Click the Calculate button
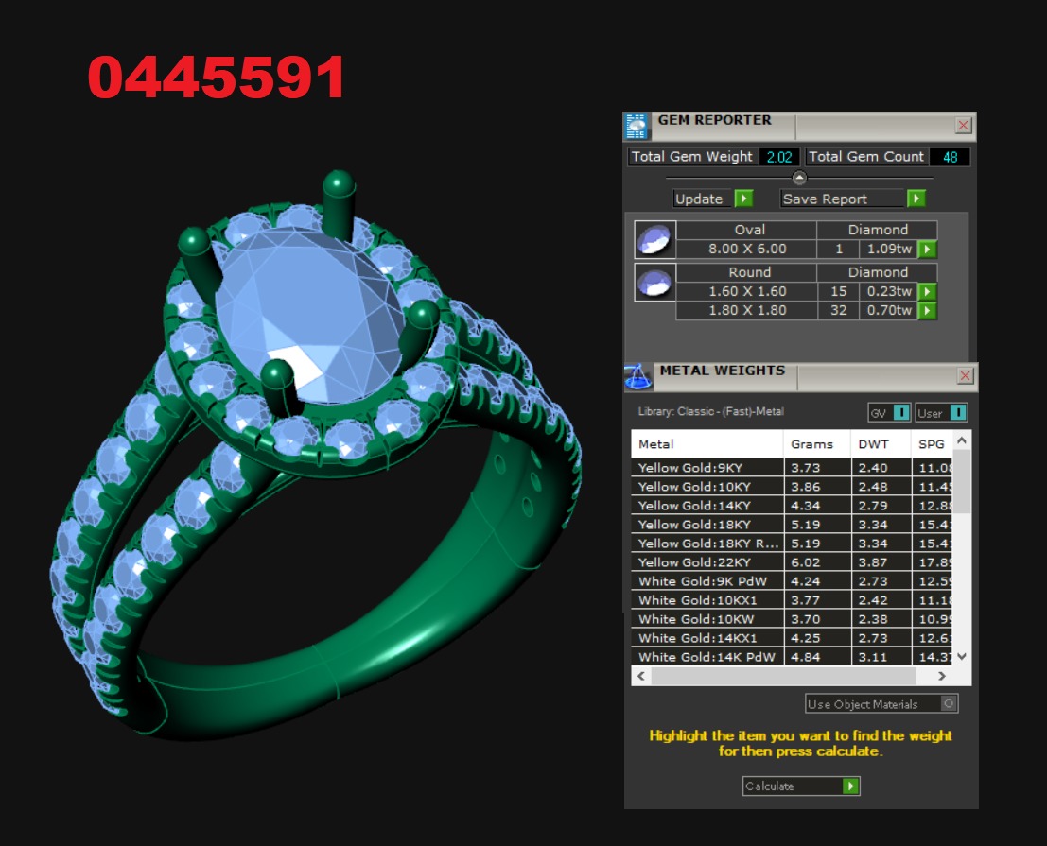The width and height of the screenshot is (1047, 846). tap(800, 786)
